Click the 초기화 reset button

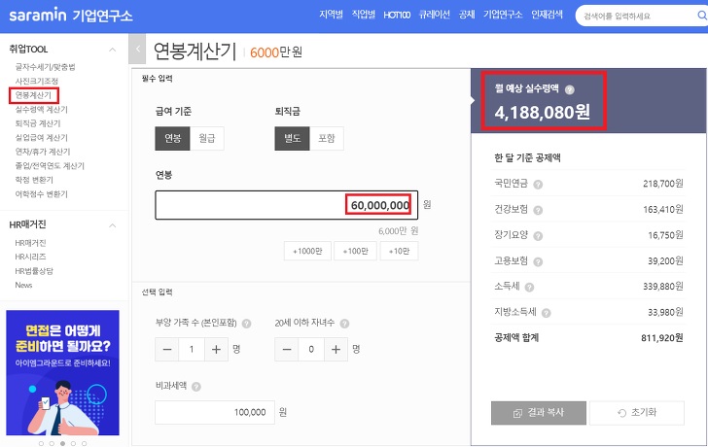[637, 413]
